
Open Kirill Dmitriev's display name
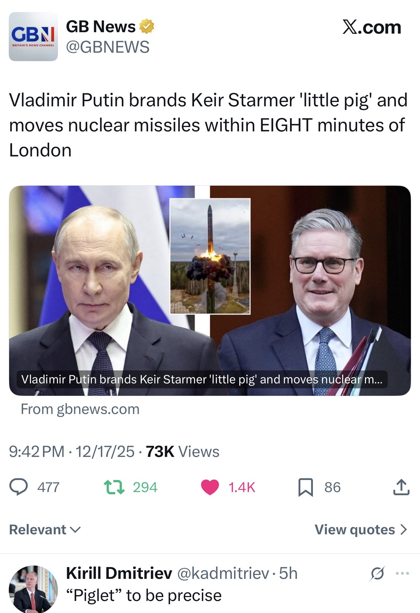coord(119,573)
